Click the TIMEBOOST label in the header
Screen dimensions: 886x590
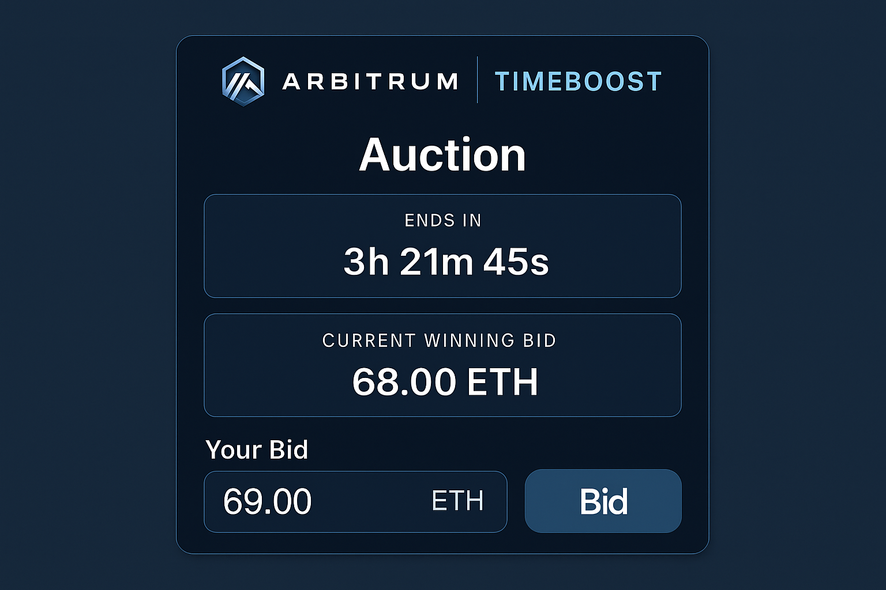tap(577, 81)
